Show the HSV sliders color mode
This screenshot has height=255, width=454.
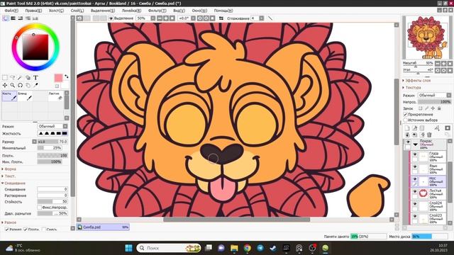[21, 18]
